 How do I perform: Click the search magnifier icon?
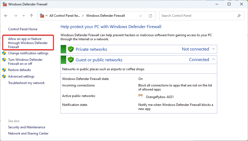point(239,16)
